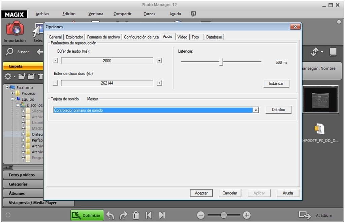Click the Al álbum icon

(305, 215)
